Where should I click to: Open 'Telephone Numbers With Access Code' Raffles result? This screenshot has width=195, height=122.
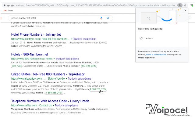(x=52, y=101)
